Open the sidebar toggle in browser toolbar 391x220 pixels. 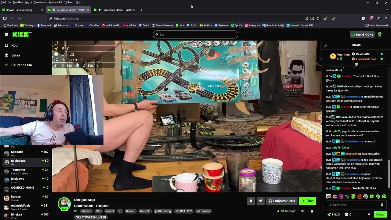[x=5, y=18]
